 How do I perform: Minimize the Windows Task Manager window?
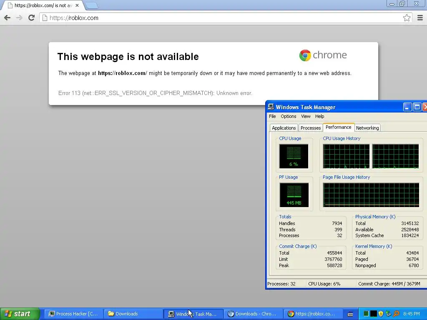407,107
